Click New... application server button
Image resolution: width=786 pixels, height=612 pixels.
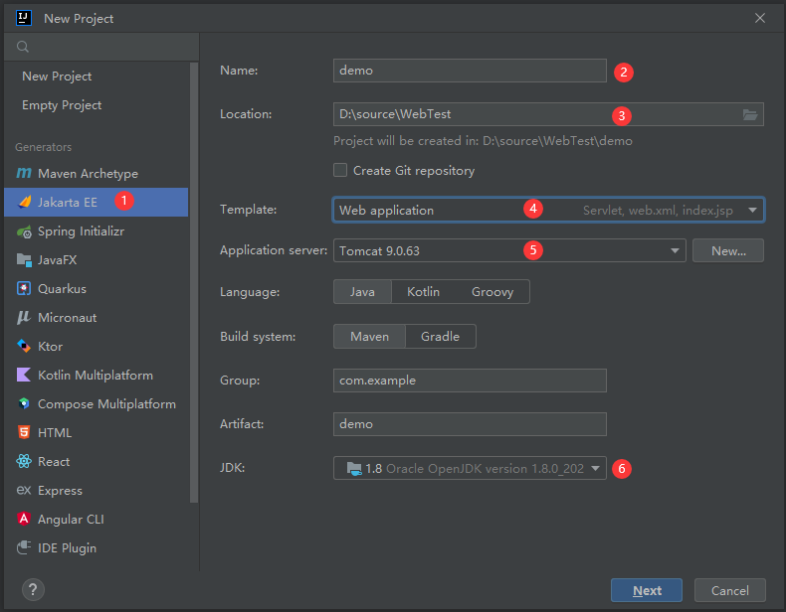pyautogui.click(x=728, y=250)
